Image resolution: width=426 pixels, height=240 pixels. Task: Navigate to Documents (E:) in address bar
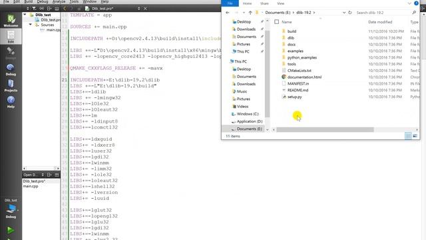[278, 13]
